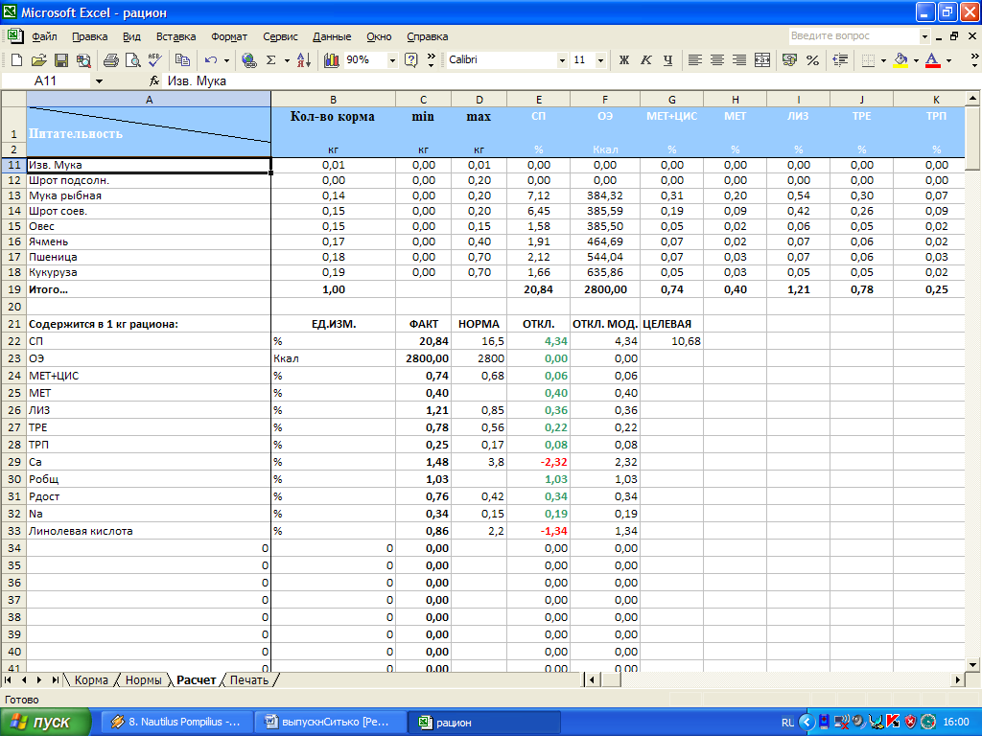This screenshot has width=982, height=736.
Task: Click the Sort Ascending icon
Action: (304, 60)
